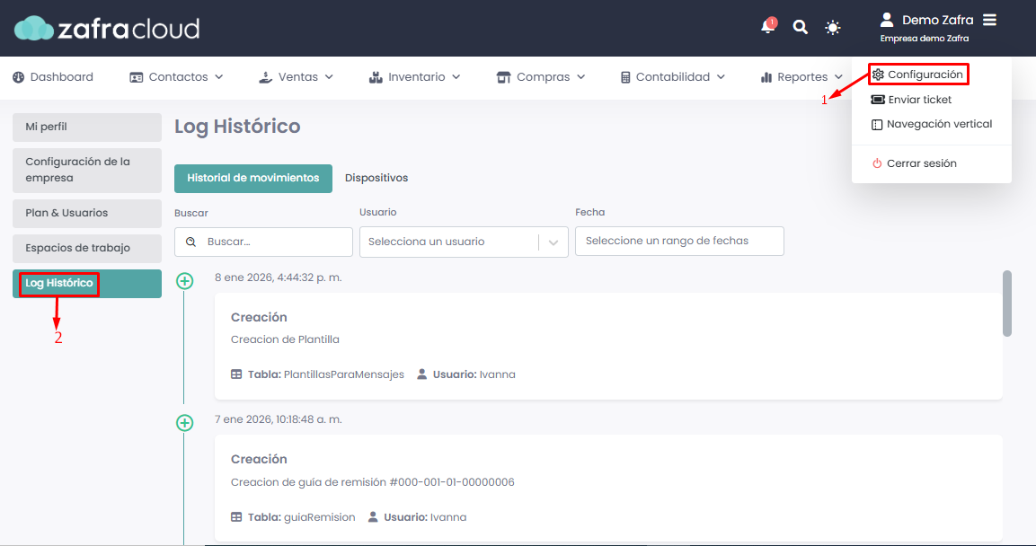Click the Navegación vertical layout icon
Image resolution: width=1036 pixels, height=546 pixels.
coord(877,125)
